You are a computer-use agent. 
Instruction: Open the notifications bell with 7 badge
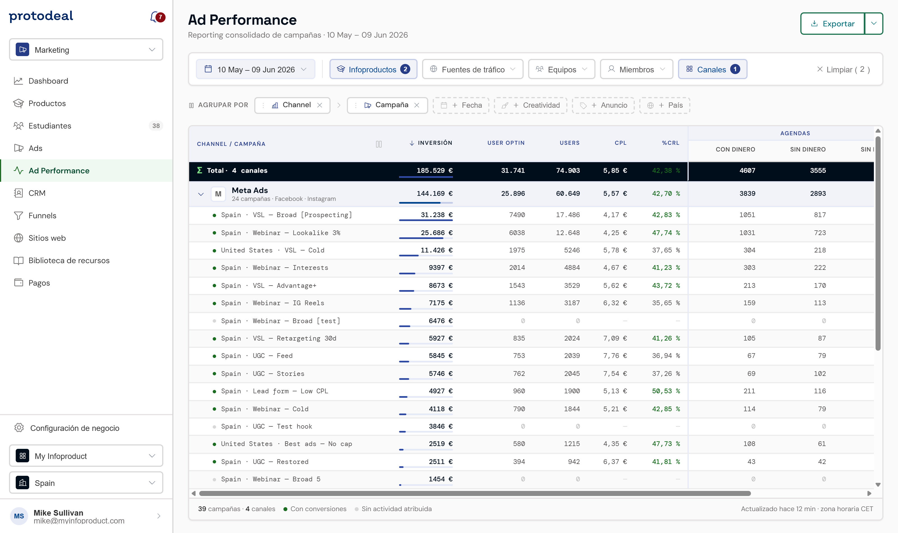click(157, 17)
